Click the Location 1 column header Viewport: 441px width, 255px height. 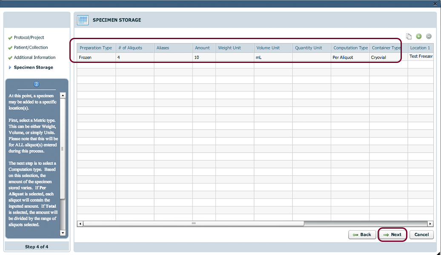[x=421, y=48]
